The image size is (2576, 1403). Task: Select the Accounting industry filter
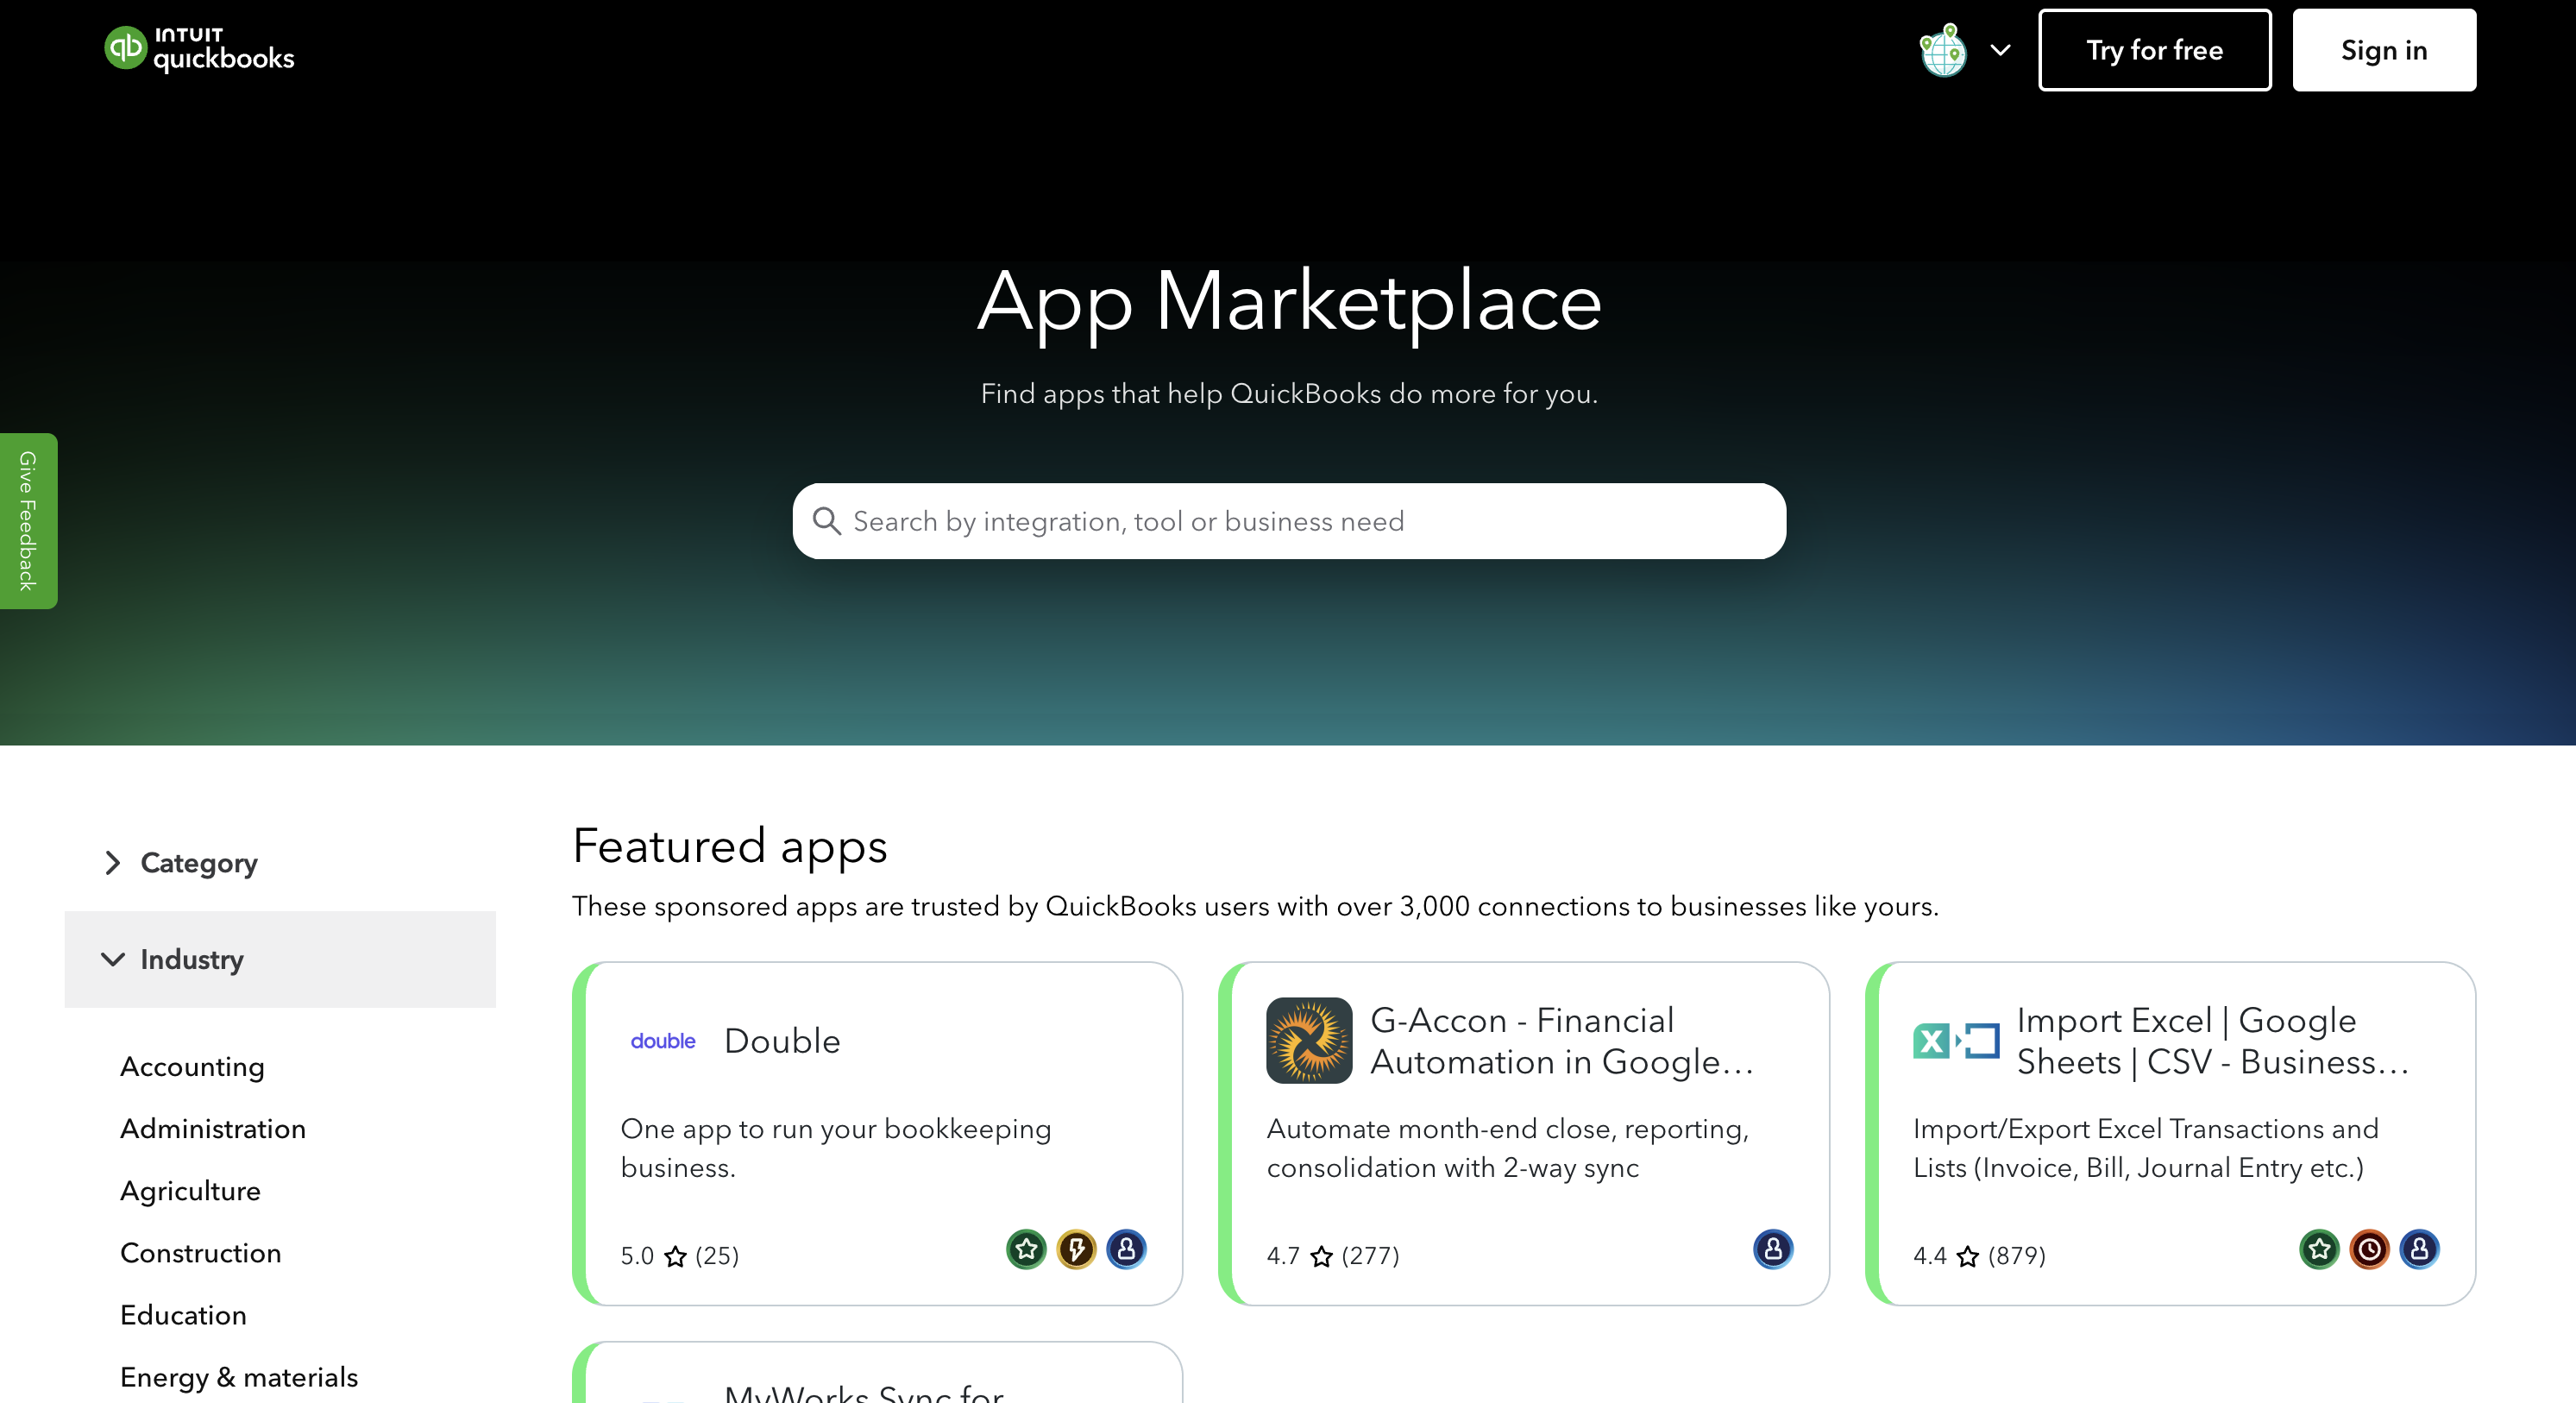point(192,1067)
